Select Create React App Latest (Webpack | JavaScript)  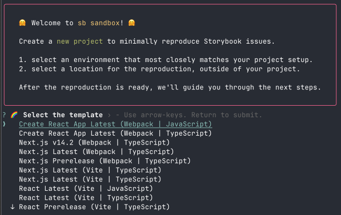point(115,124)
